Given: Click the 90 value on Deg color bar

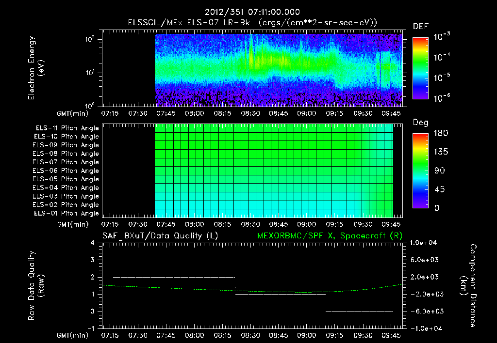Looking at the screenshot, I should tap(440, 171).
